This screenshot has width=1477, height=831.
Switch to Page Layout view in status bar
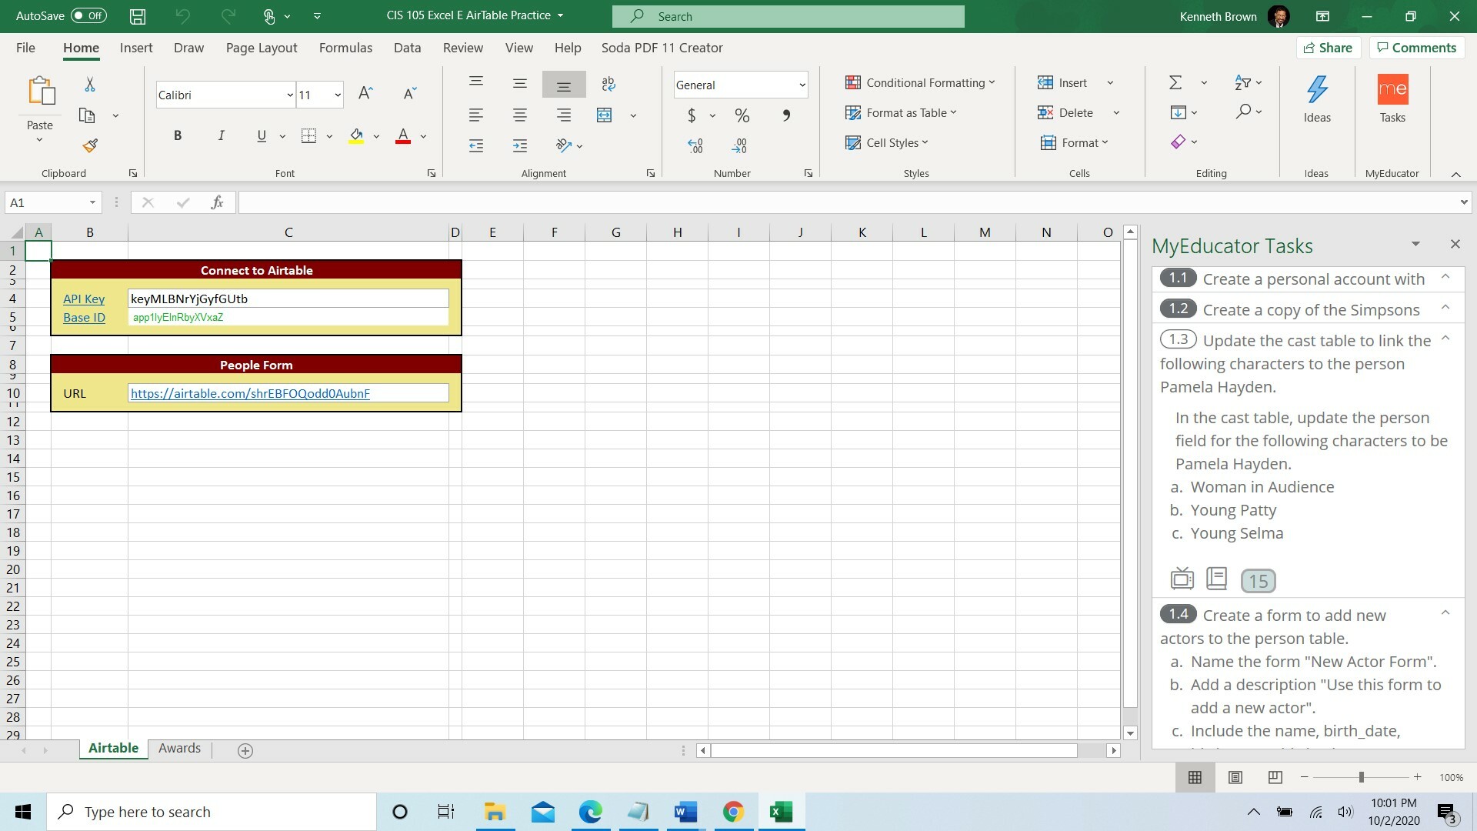tap(1235, 778)
